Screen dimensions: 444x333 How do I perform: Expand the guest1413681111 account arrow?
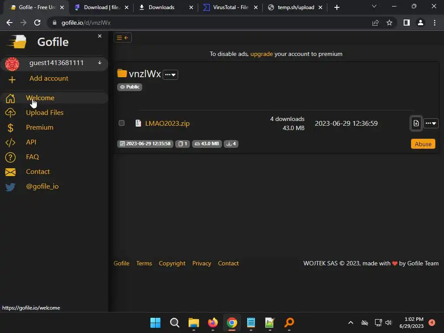pyautogui.click(x=100, y=62)
